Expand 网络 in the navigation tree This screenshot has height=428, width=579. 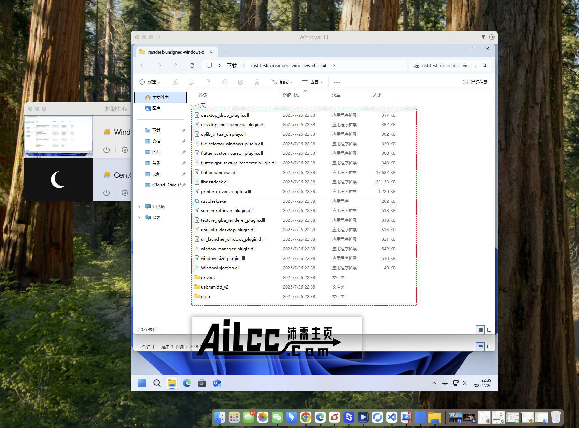pos(139,218)
